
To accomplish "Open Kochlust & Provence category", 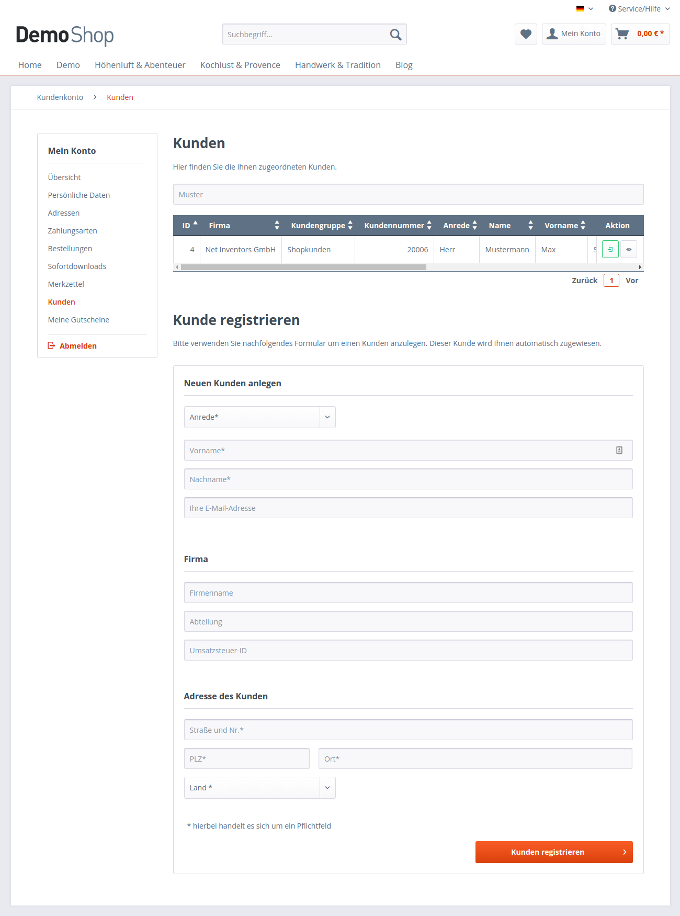I will (x=240, y=65).
